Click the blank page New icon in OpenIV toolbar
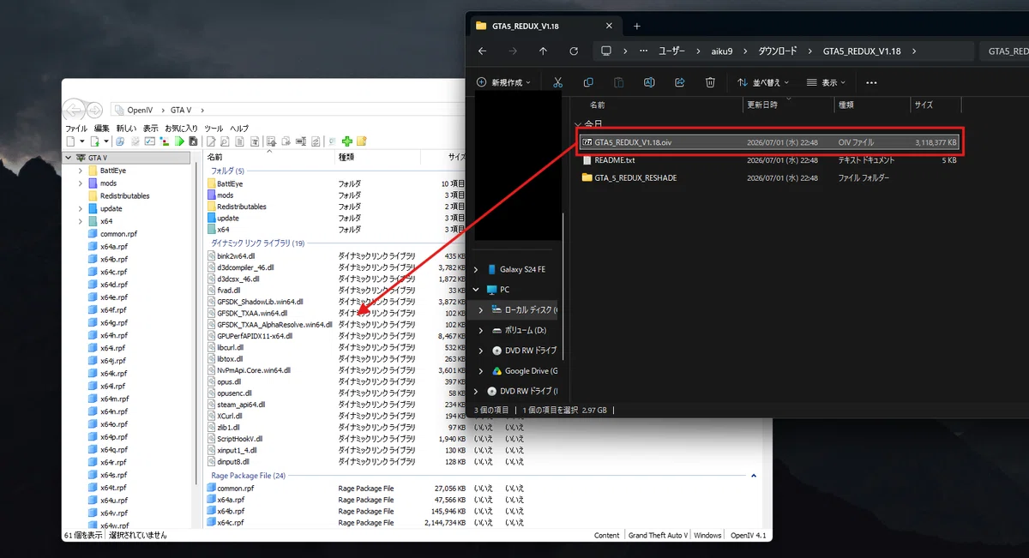 click(70, 141)
